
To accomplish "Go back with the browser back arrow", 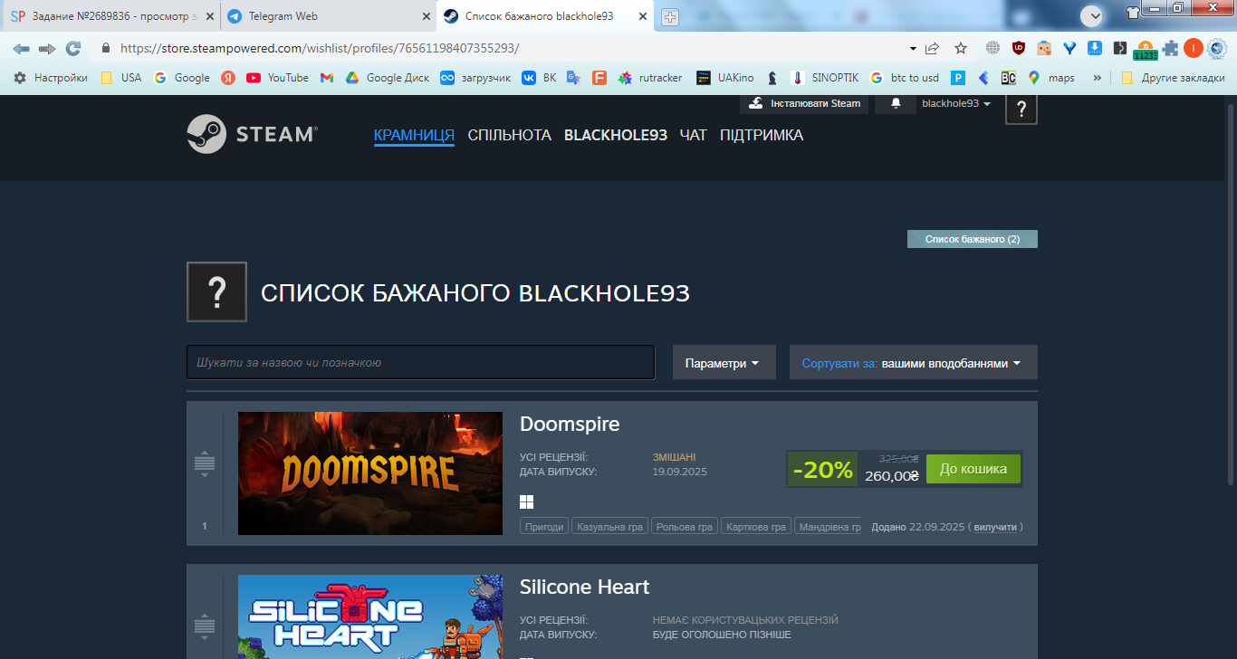I will point(21,48).
